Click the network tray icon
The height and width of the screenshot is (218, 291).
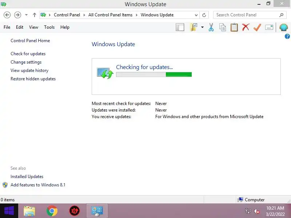click(248, 211)
